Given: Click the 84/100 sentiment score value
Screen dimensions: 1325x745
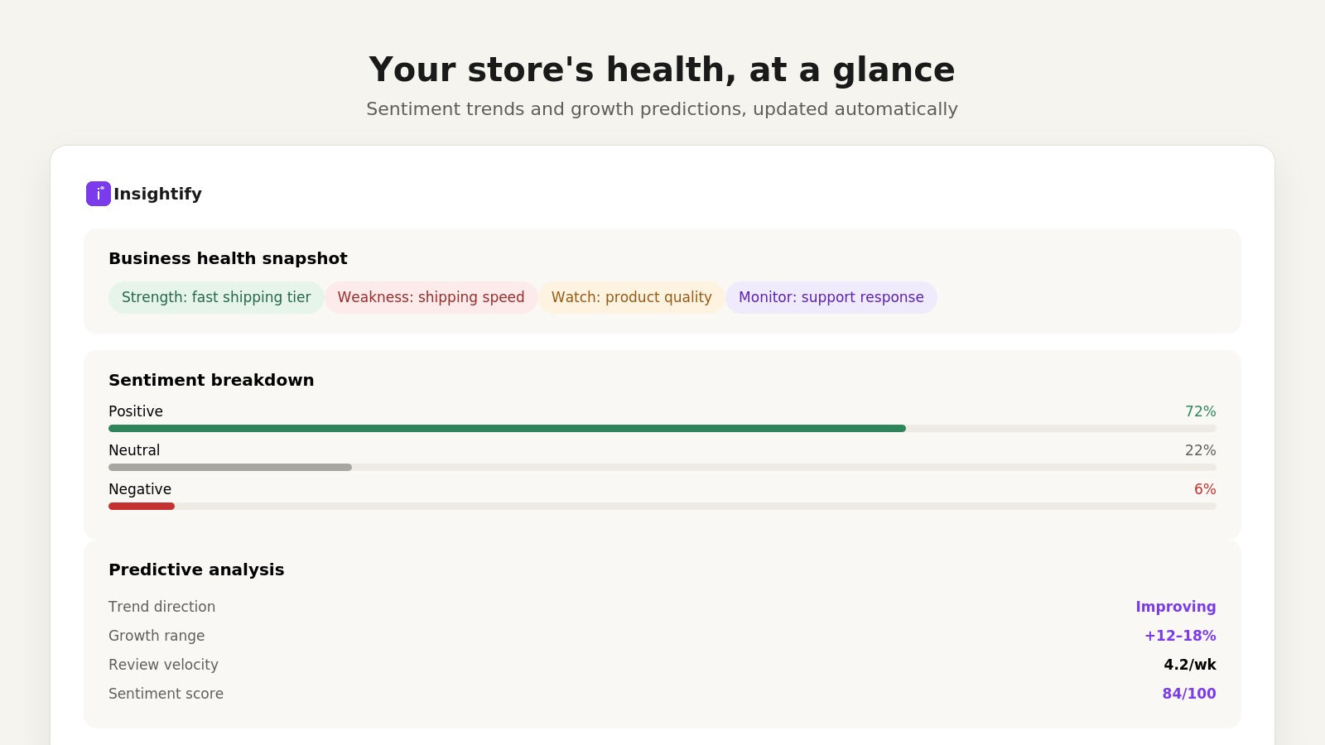Looking at the screenshot, I should pyautogui.click(x=1189, y=694).
